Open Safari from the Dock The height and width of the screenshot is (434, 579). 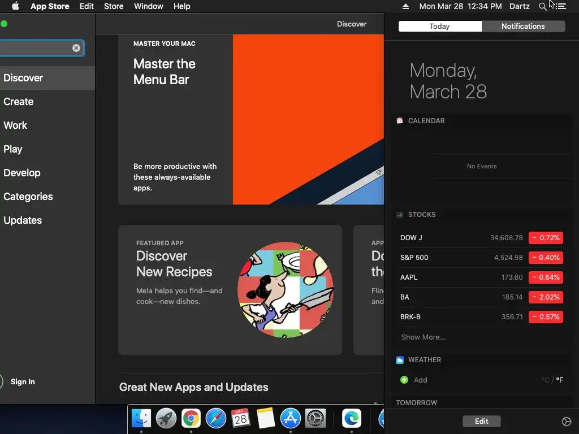point(215,418)
